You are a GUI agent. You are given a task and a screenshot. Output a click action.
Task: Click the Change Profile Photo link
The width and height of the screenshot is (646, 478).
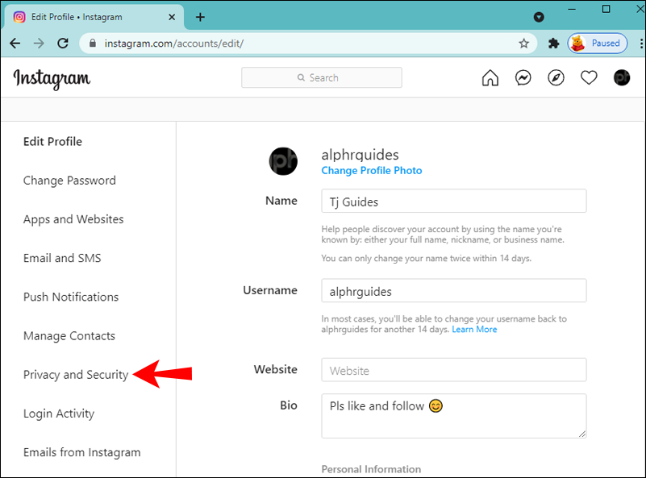pos(372,170)
